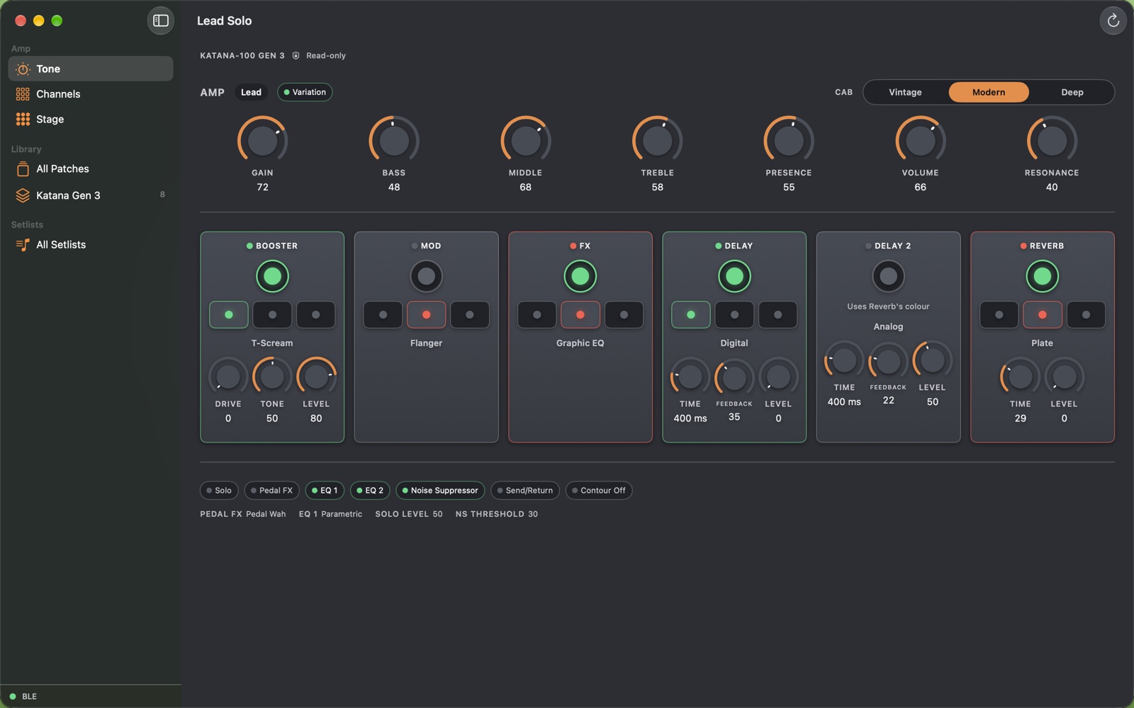Select the Deep cabinet tab
1134x708 pixels.
coord(1072,92)
